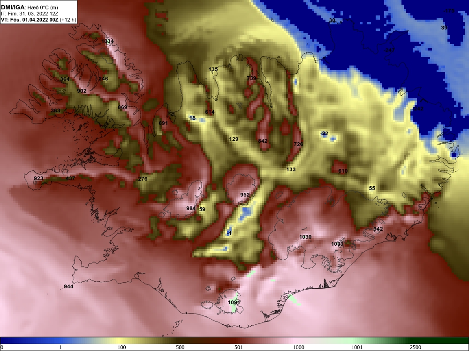469x351 pixels.
Task: Click the legend label 0
Action: 1,347
